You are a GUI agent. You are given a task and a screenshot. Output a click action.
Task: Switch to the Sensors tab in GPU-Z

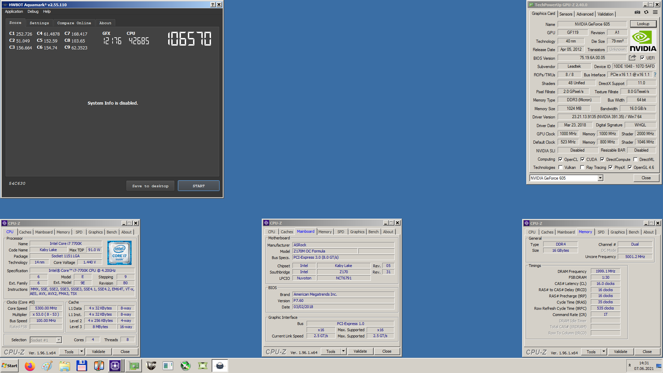(566, 14)
